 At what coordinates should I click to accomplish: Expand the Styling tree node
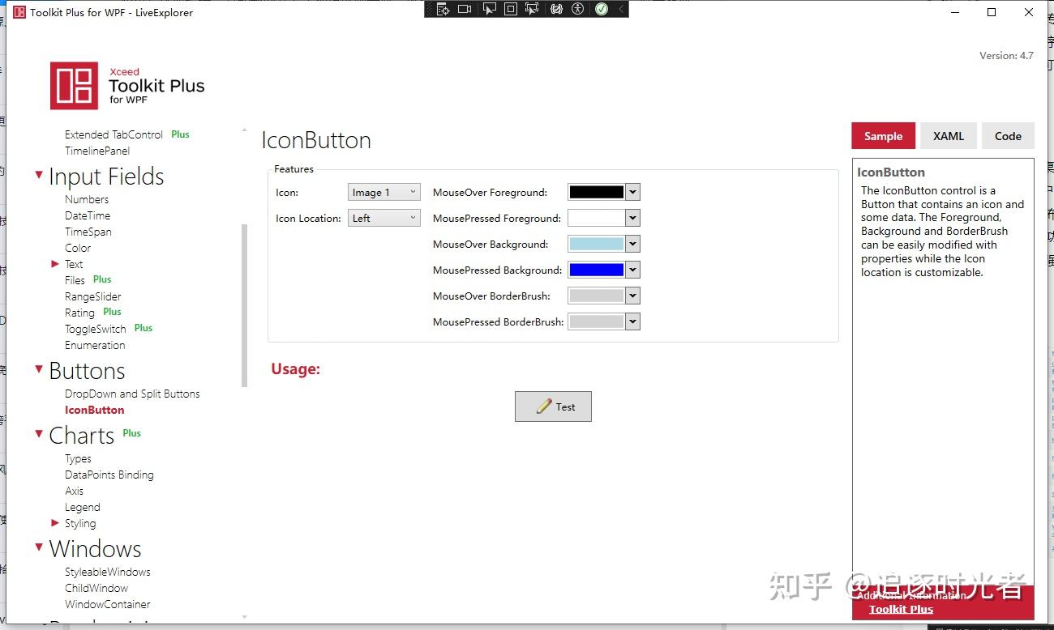(x=55, y=523)
